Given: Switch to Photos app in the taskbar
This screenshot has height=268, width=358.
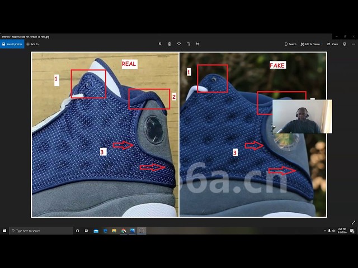Looking at the screenshot, I should [133, 231].
